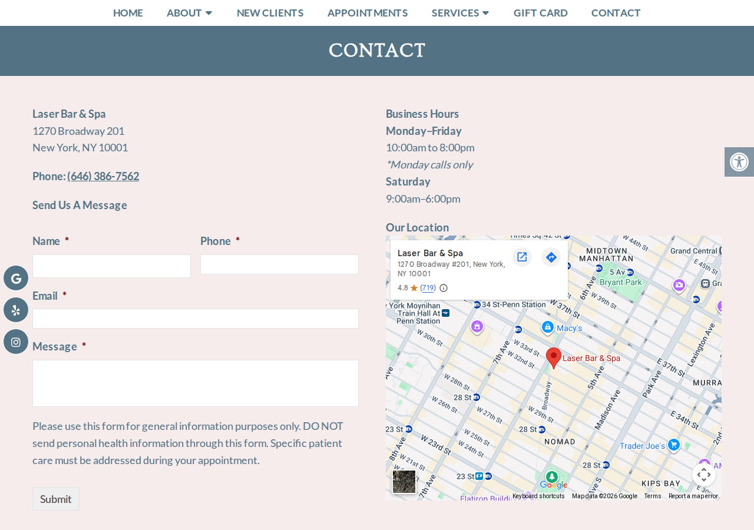Open the Appointments page
Screen dimensions: 754x530
[368, 13]
